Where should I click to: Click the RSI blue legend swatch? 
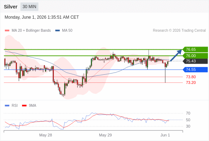(x=7, y=106)
